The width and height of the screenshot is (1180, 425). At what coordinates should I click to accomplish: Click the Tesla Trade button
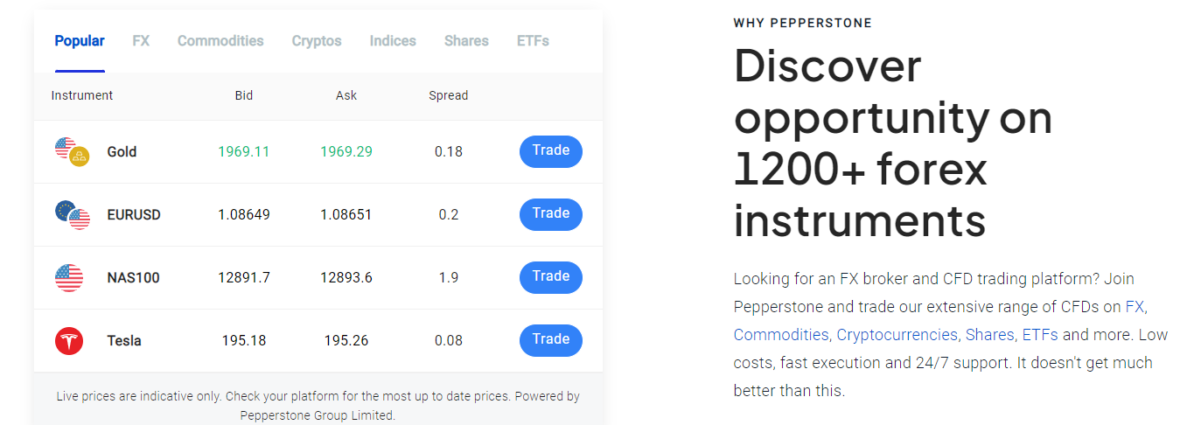click(551, 340)
